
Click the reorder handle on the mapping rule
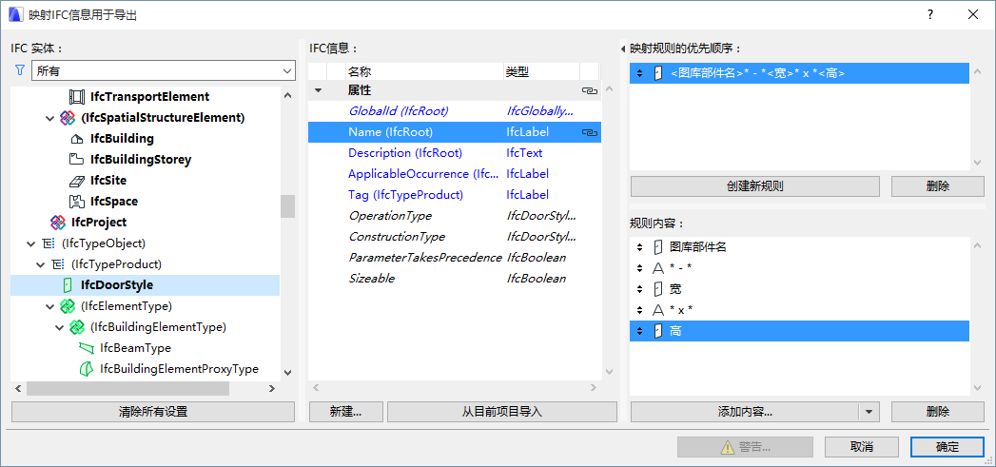639,73
